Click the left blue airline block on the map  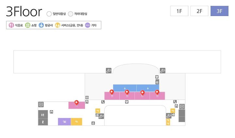[x=125, y=88]
